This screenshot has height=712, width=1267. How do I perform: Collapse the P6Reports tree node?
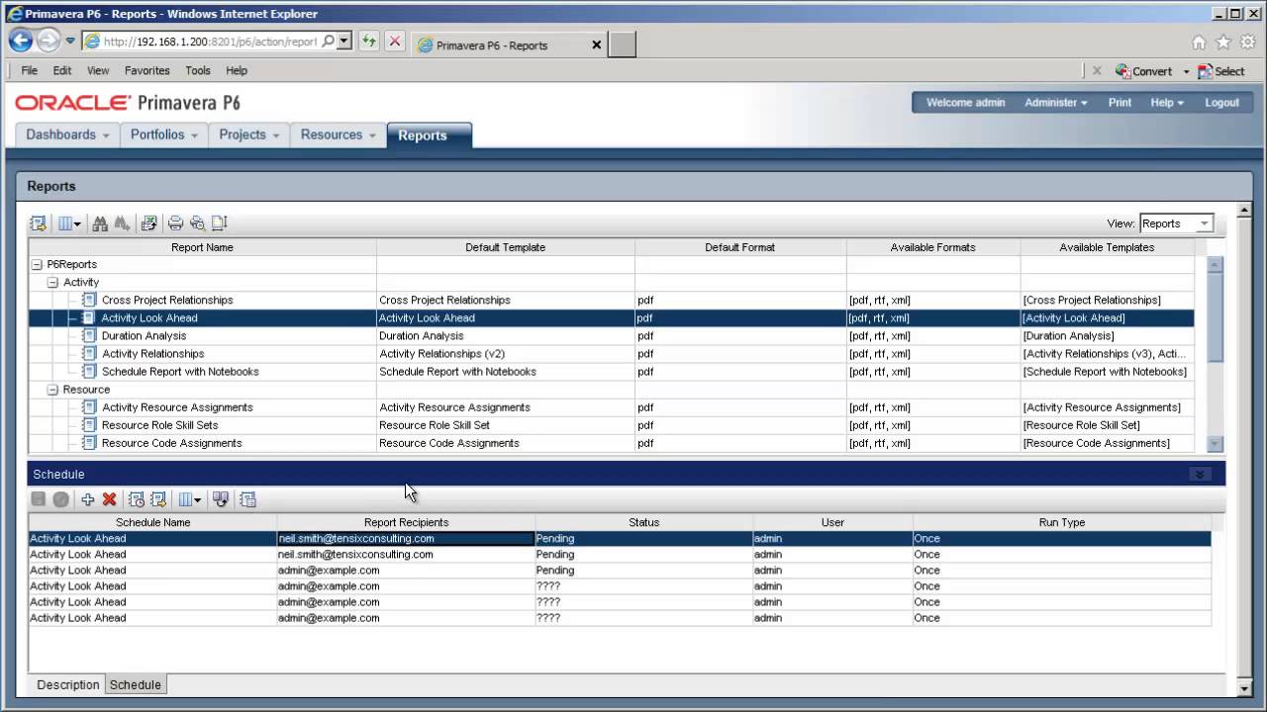[37, 265]
